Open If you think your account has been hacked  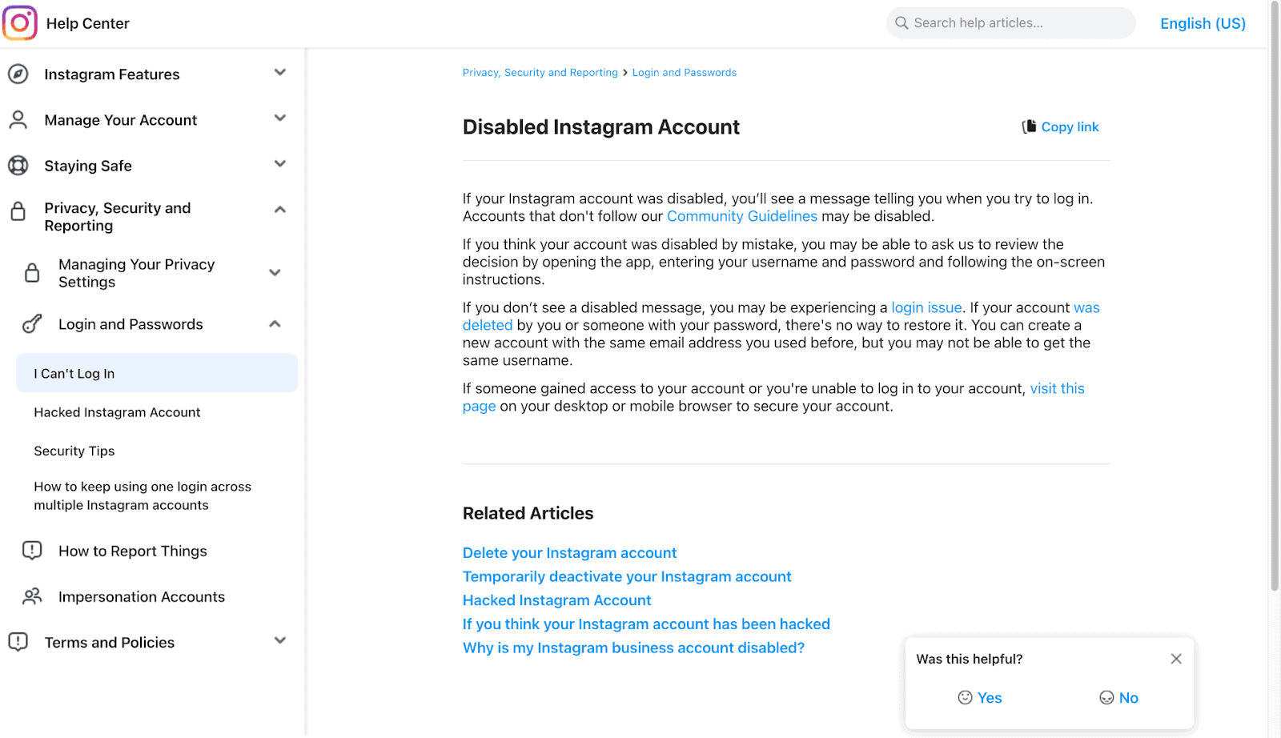point(646,624)
